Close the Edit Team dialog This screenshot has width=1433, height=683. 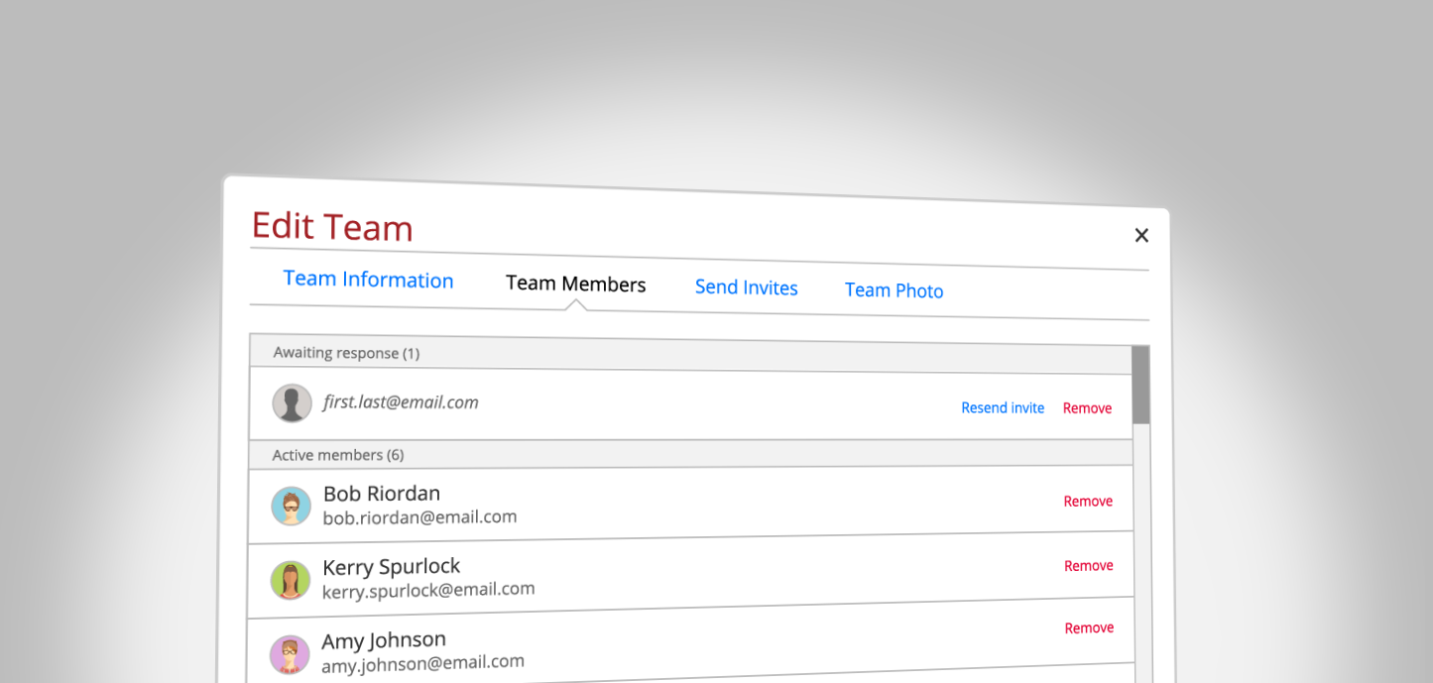pos(1141,235)
